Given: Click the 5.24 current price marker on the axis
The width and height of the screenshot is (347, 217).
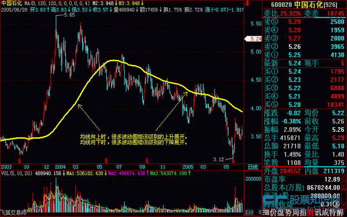Looking at the screenshot, I should [253, 39].
